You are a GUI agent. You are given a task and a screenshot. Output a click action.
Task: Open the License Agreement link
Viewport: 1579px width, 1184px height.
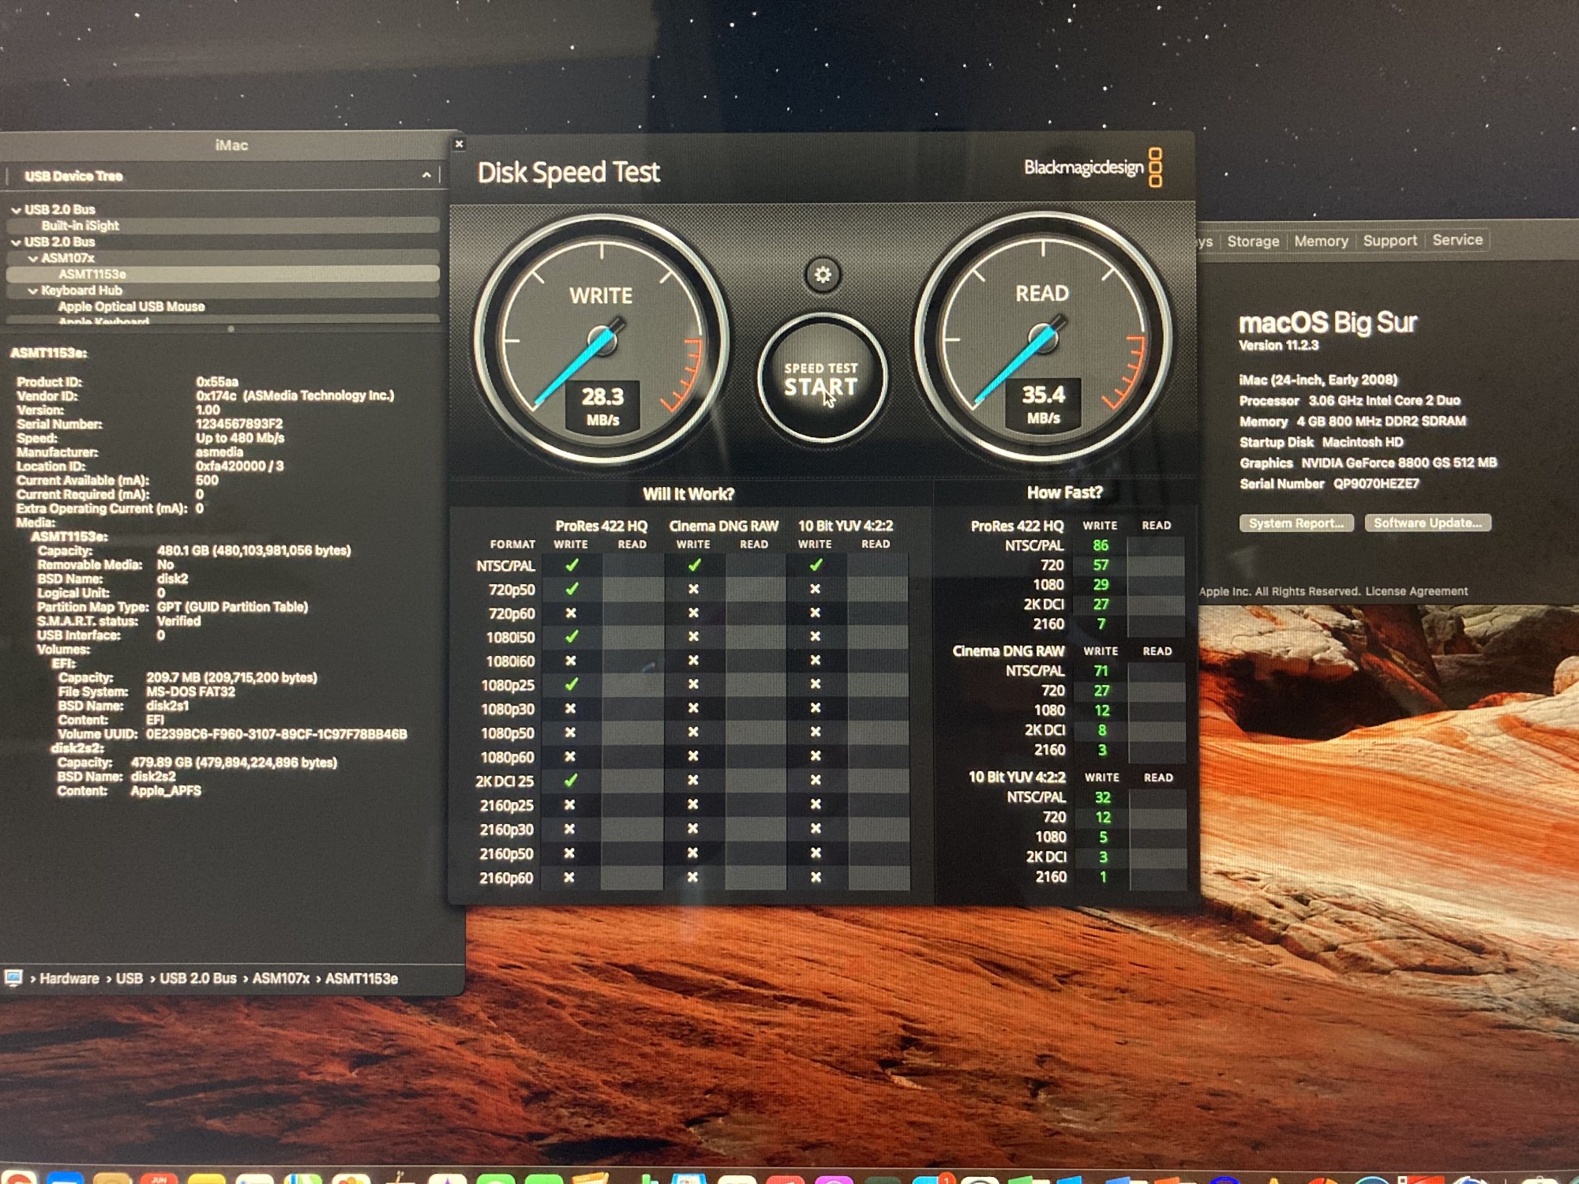click(x=1416, y=591)
